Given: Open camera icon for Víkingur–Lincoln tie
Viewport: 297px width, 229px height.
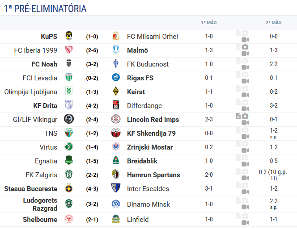Looking at the screenshot, I should [245, 116].
